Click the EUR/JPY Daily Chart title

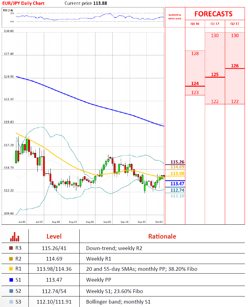24,3
